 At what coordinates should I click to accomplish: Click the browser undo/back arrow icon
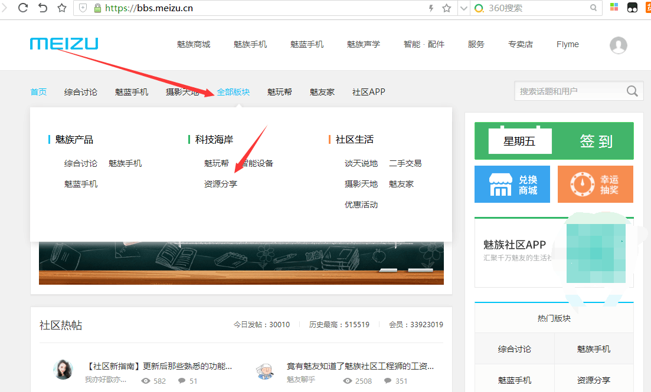pos(42,8)
